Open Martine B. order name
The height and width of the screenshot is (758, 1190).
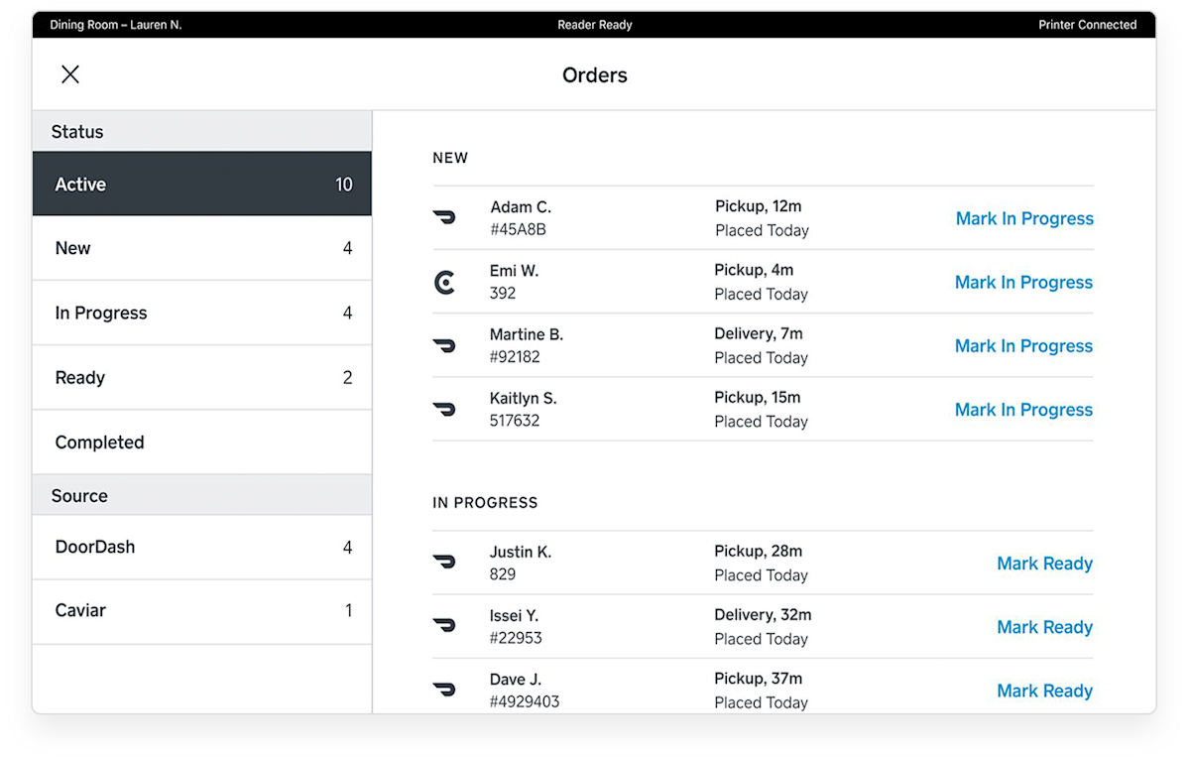[527, 334]
